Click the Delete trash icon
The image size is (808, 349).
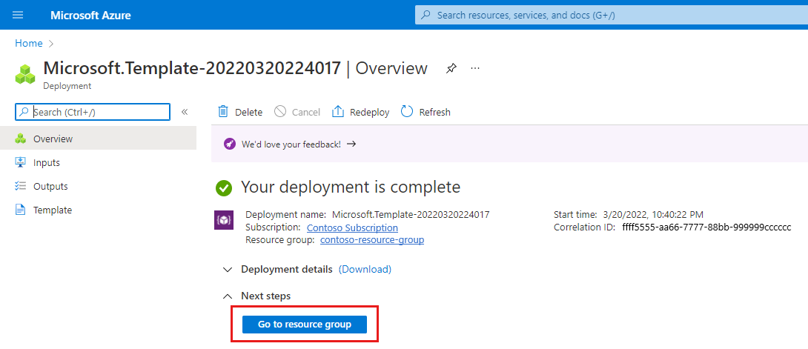223,112
